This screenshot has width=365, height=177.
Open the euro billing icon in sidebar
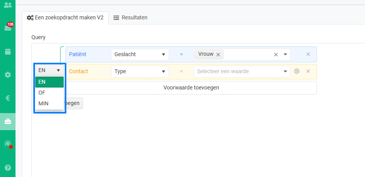point(7,98)
